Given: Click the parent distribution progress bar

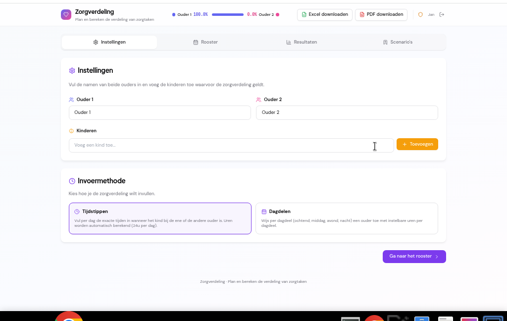Looking at the screenshot, I should 228,14.
